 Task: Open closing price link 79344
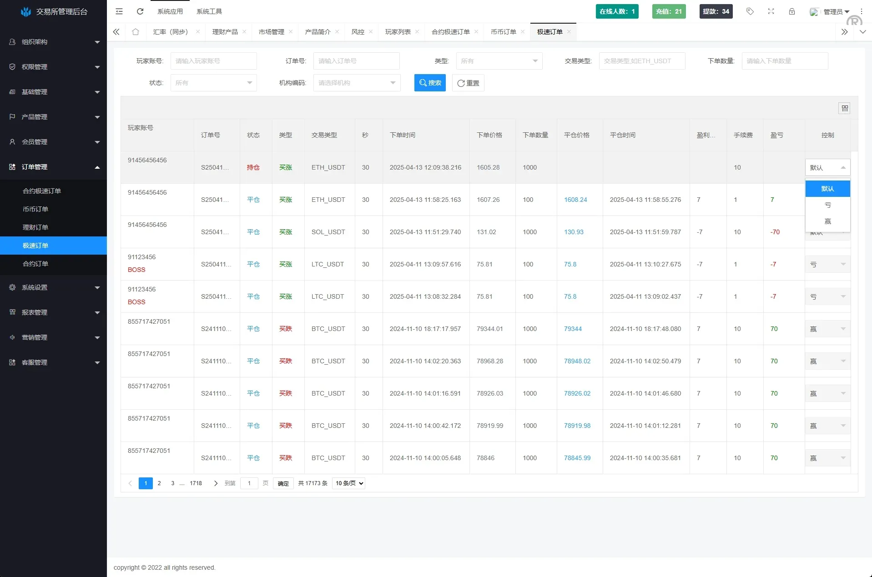pos(572,329)
